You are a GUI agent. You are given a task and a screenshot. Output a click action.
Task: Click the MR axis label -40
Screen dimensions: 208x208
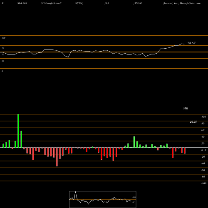[x=203, y=163]
